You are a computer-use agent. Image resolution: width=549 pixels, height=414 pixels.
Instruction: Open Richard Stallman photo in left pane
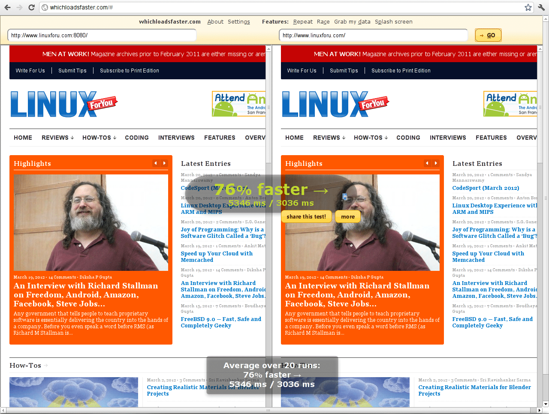coord(90,222)
